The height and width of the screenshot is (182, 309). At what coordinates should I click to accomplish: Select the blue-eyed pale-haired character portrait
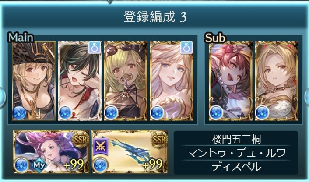coord(172,81)
